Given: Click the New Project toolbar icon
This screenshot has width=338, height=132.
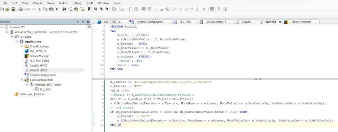Looking at the screenshot, I should [x=2, y=9].
